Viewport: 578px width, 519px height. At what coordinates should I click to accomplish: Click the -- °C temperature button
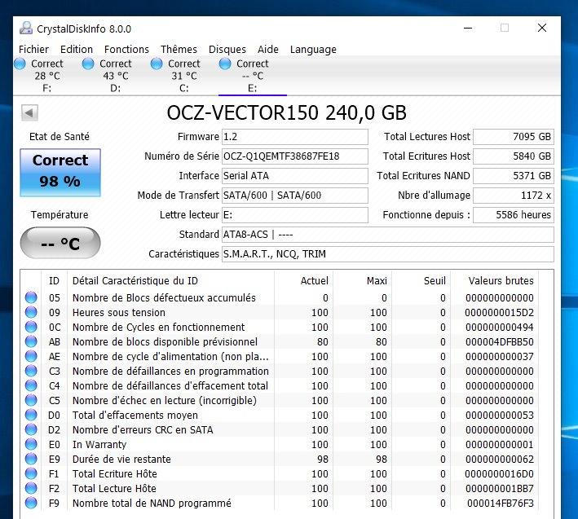click(x=60, y=243)
